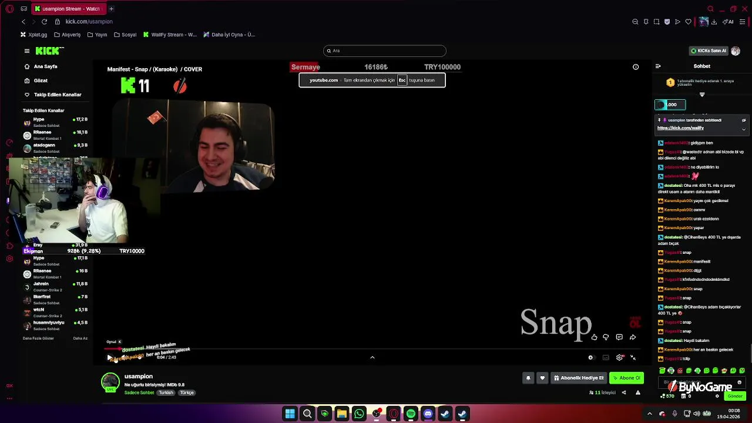This screenshot has height=423, width=752.
Task: Open the pinned kick.com/wallfy link
Action: (680, 128)
